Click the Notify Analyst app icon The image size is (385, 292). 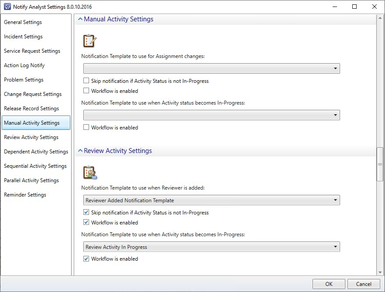click(7, 7)
